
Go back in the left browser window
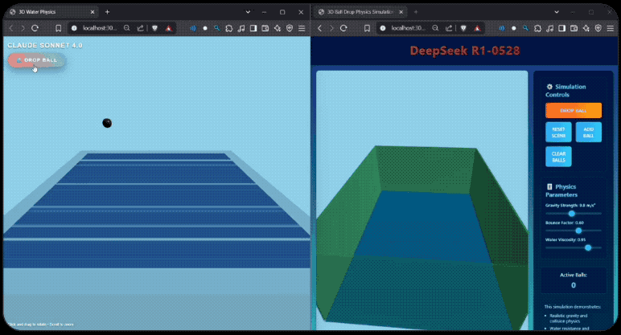[x=11, y=28]
